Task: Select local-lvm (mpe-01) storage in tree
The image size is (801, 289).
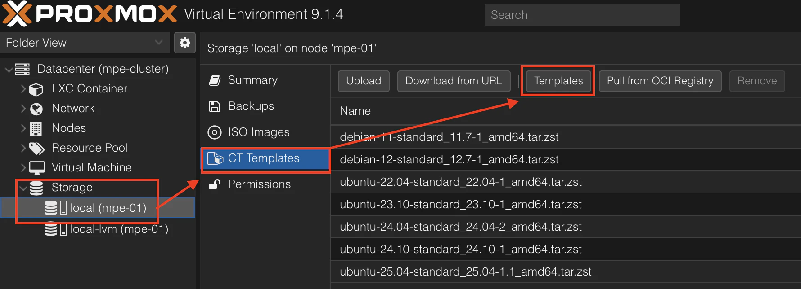Action: click(119, 229)
